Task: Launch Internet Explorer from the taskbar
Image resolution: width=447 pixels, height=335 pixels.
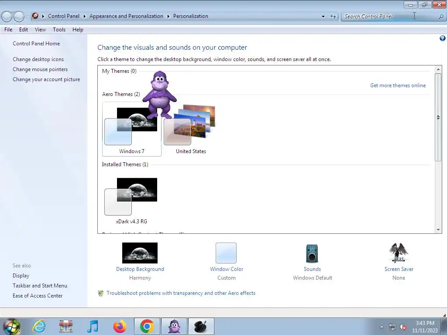Action: [x=39, y=326]
